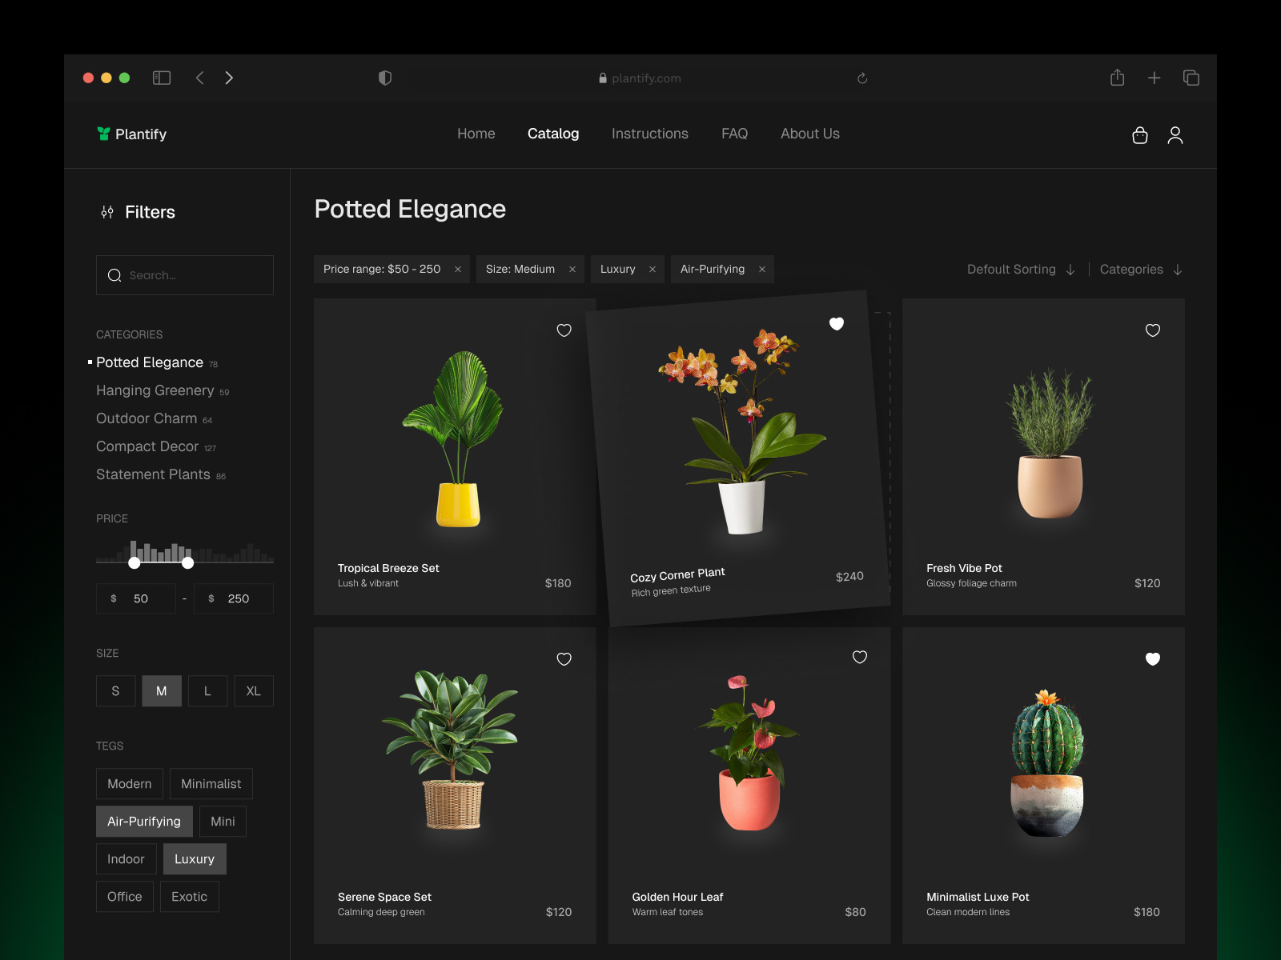This screenshot has width=1281, height=960.
Task: Open the shopping bag
Action: (x=1140, y=134)
